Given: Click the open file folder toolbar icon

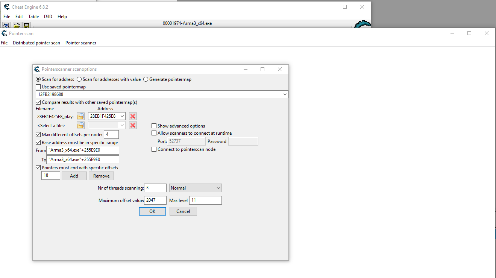Looking at the screenshot, I should 17,25.
